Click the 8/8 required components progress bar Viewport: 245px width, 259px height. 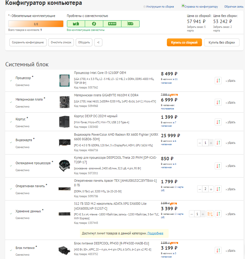tap(36, 24)
